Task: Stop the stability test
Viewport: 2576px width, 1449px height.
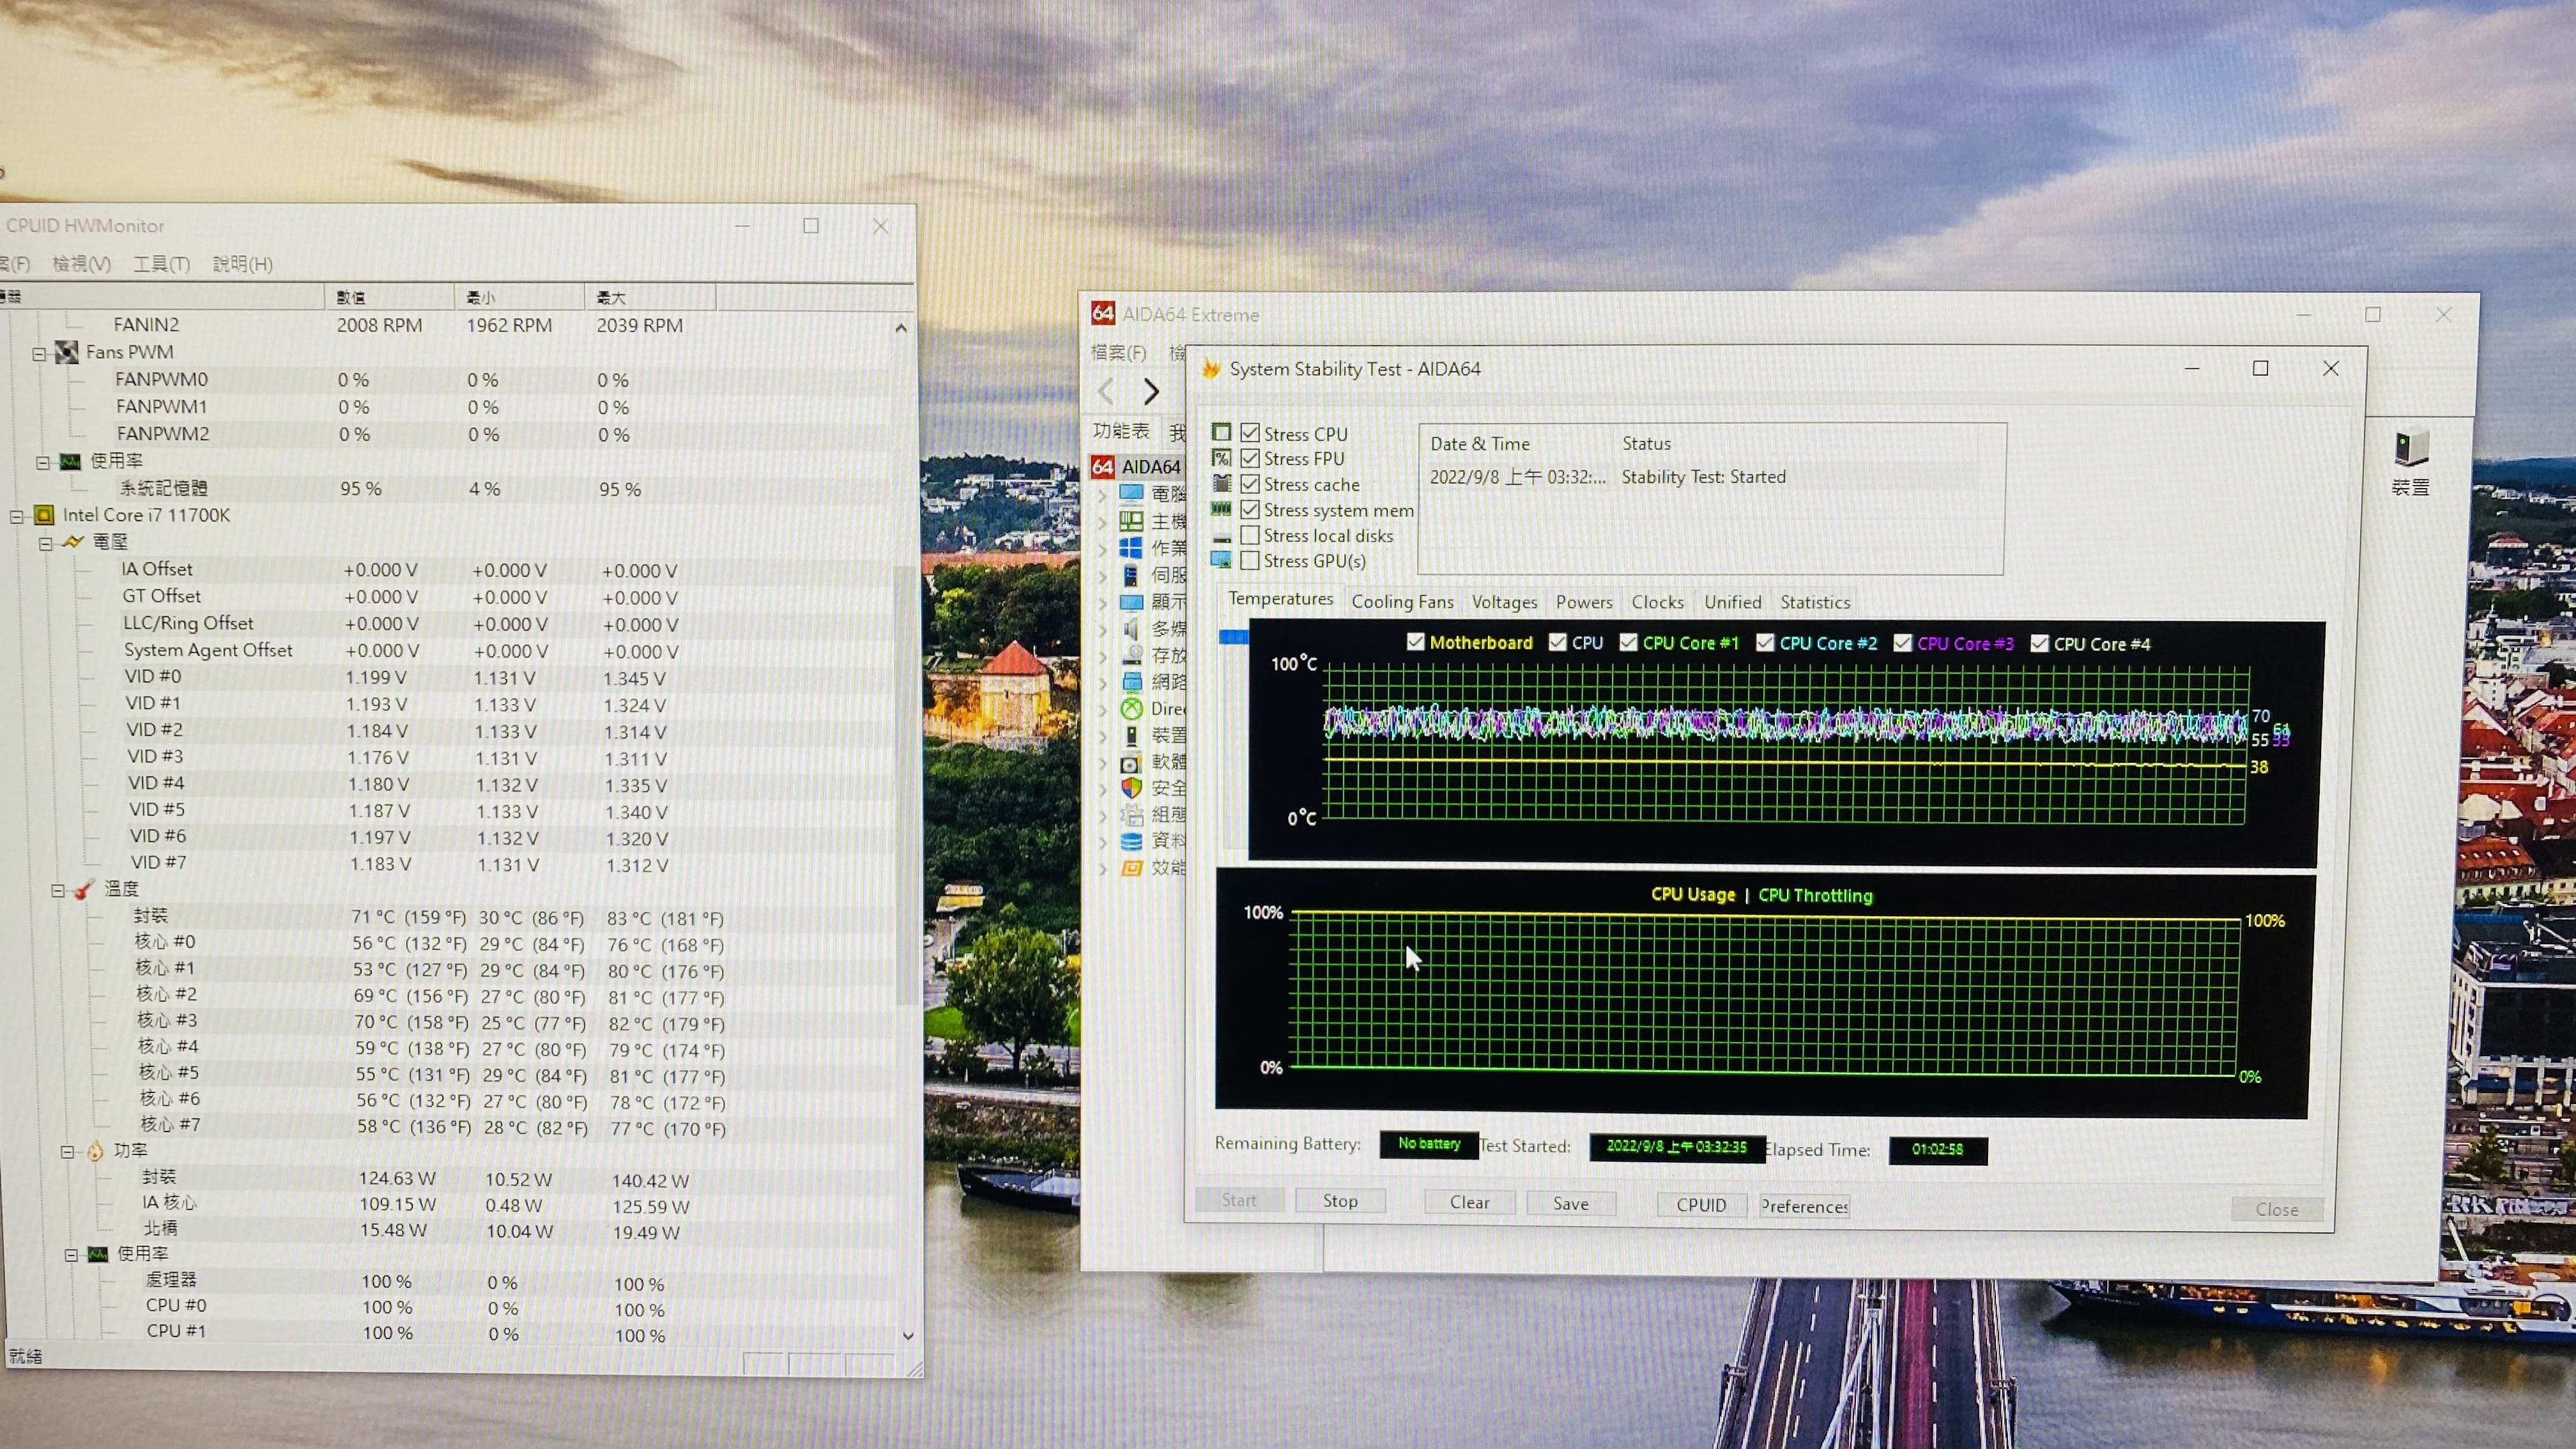Action: [1340, 1200]
